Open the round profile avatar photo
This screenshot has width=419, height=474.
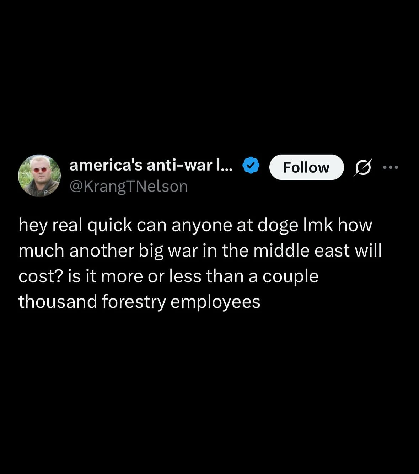[x=39, y=176]
